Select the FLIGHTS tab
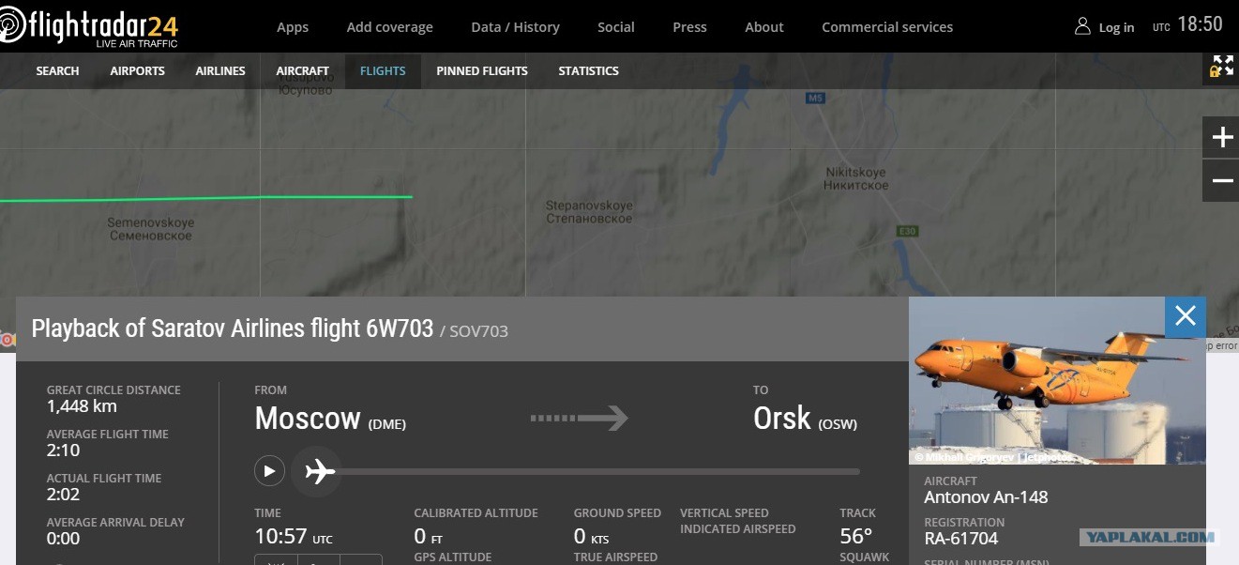The image size is (1239, 565). [383, 70]
